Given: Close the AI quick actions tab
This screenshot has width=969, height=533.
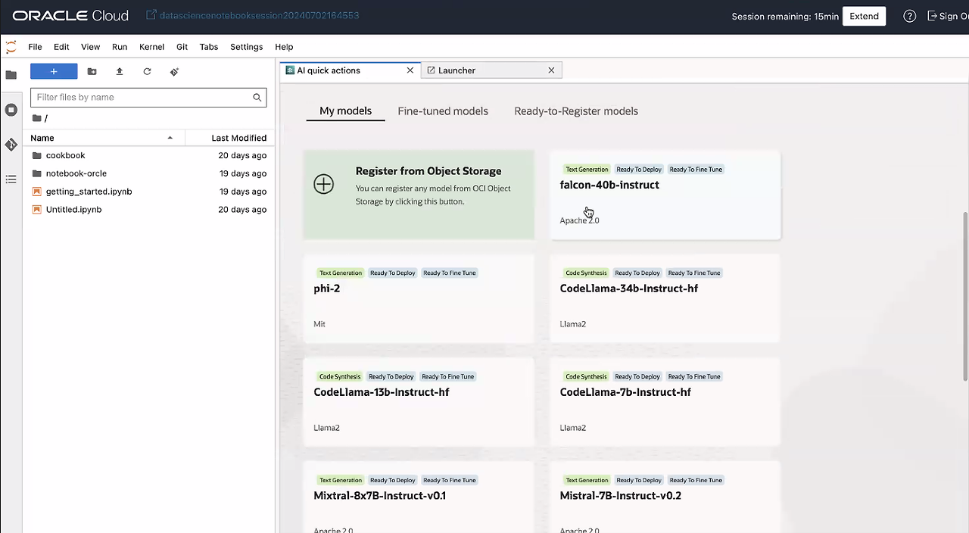Looking at the screenshot, I should coord(410,70).
